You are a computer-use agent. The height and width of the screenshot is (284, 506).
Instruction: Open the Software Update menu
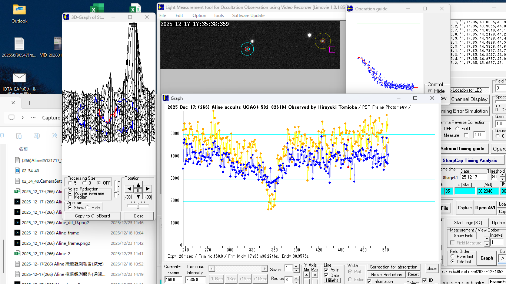(248, 16)
